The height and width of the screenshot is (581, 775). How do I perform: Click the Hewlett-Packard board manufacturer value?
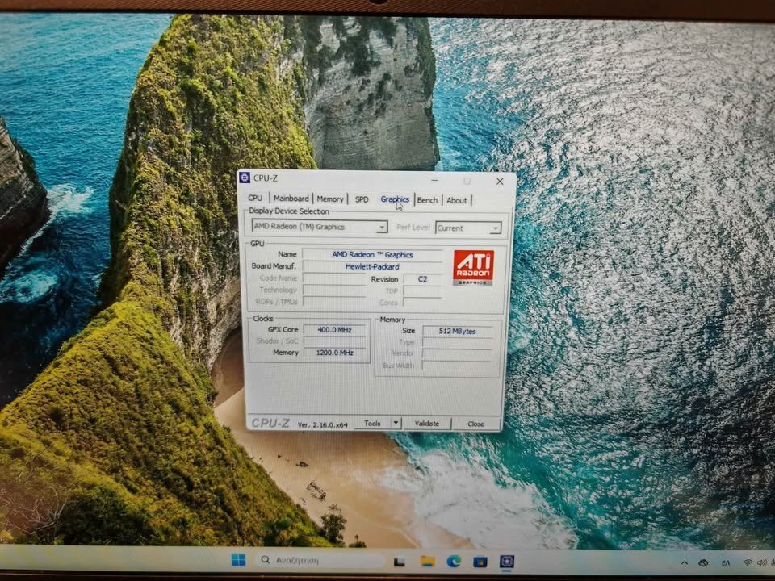coord(372,266)
